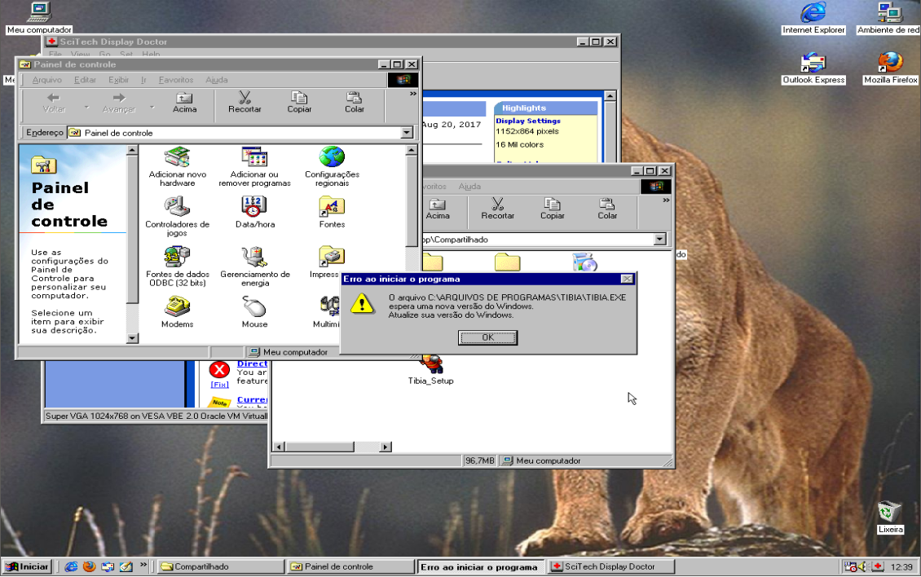This screenshot has width=921, height=577.
Task: Open Configurações regionais globe icon
Action: [332, 158]
